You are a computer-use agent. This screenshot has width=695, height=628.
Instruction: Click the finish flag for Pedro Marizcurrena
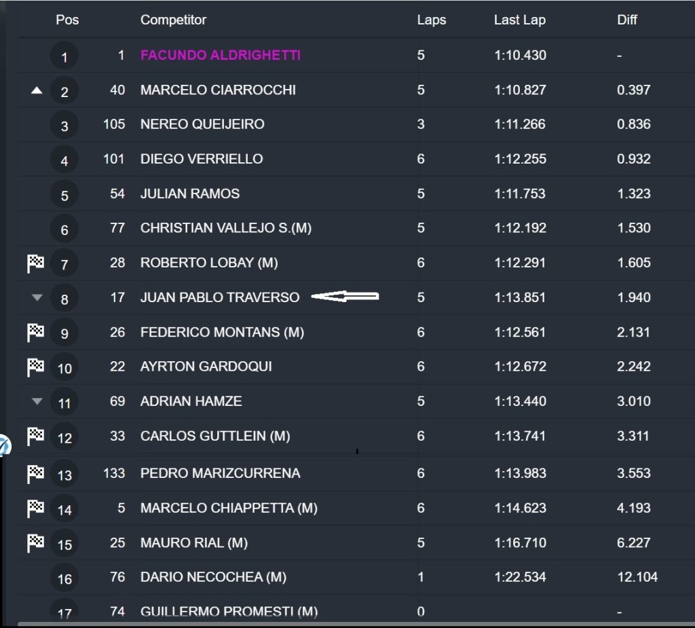pos(35,473)
